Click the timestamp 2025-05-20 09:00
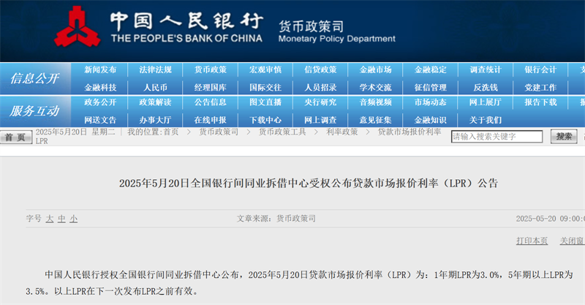 point(551,219)
